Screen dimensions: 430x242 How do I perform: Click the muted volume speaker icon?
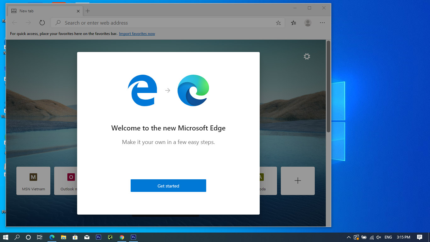379,237
